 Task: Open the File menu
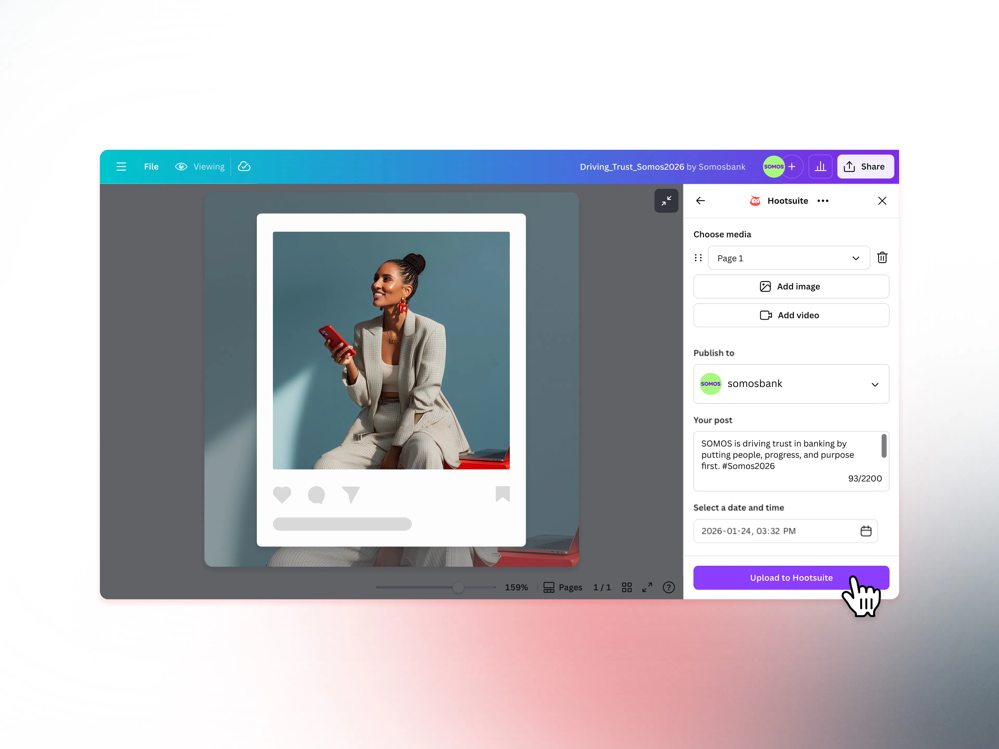point(151,167)
